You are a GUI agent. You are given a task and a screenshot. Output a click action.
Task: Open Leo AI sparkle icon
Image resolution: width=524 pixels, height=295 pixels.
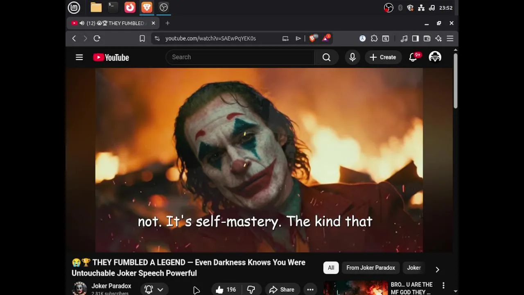[x=438, y=39]
